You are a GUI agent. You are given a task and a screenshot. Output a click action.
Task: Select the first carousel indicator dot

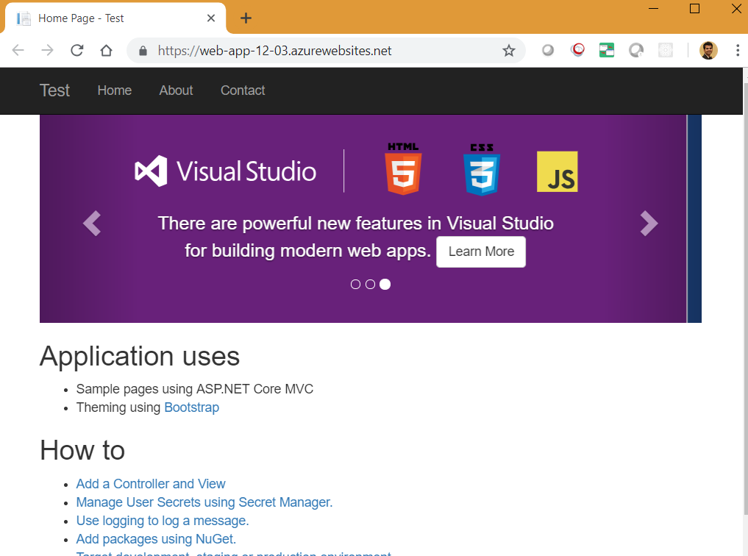tap(356, 285)
